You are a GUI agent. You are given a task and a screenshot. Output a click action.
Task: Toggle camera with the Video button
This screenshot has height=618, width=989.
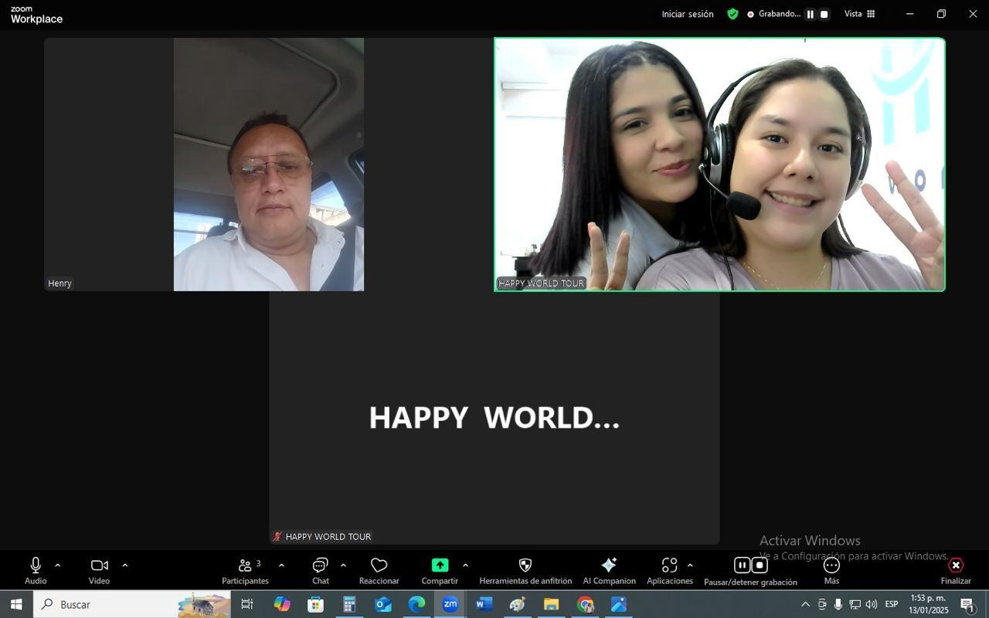(x=99, y=571)
